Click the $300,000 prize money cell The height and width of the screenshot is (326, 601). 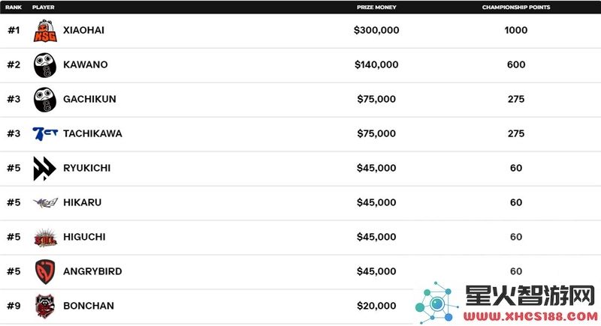376,30
